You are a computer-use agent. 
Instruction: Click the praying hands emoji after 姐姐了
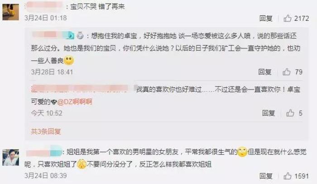pyautogui.click(x=82, y=164)
